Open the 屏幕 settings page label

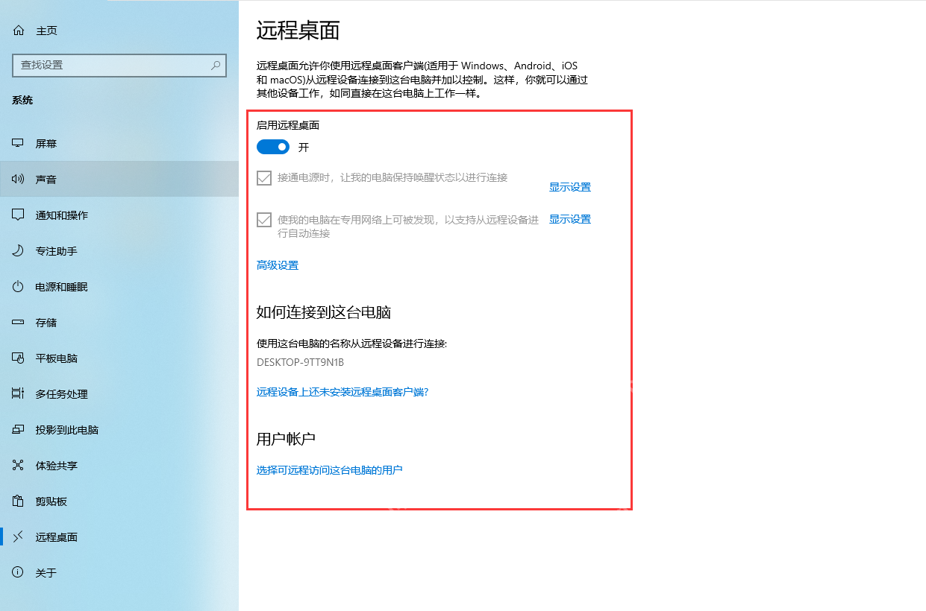pyautogui.click(x=46, y=144)
